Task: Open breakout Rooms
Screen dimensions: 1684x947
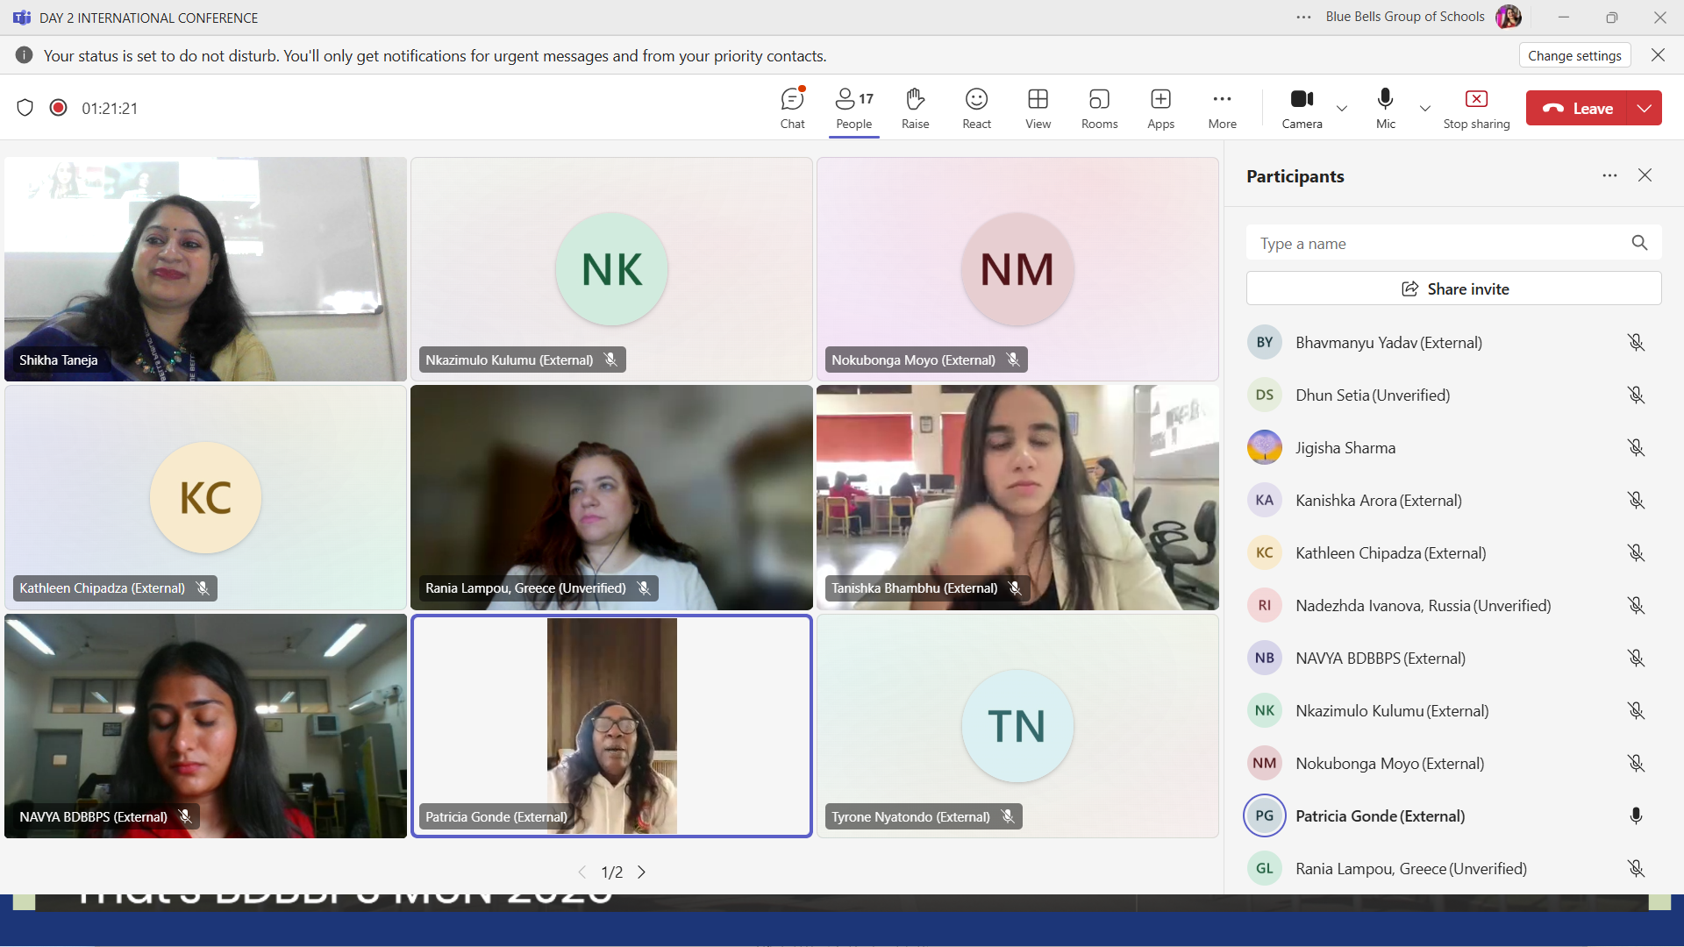Action: point(1099,108)
